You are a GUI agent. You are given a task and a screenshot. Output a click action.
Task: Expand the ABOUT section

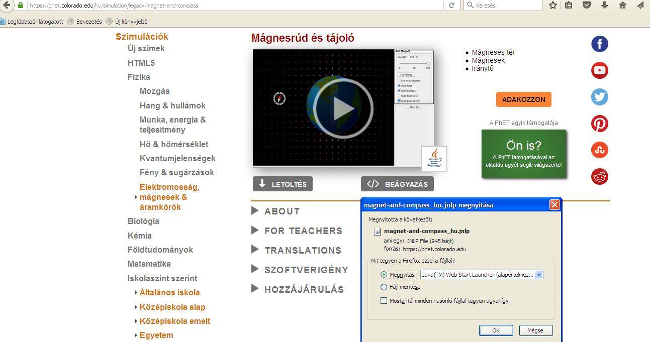282,211
